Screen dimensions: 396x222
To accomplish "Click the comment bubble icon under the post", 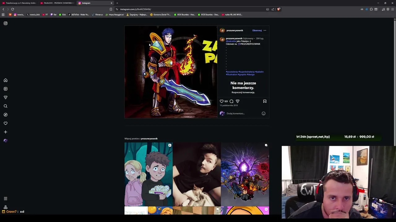I will coord(231,101).
